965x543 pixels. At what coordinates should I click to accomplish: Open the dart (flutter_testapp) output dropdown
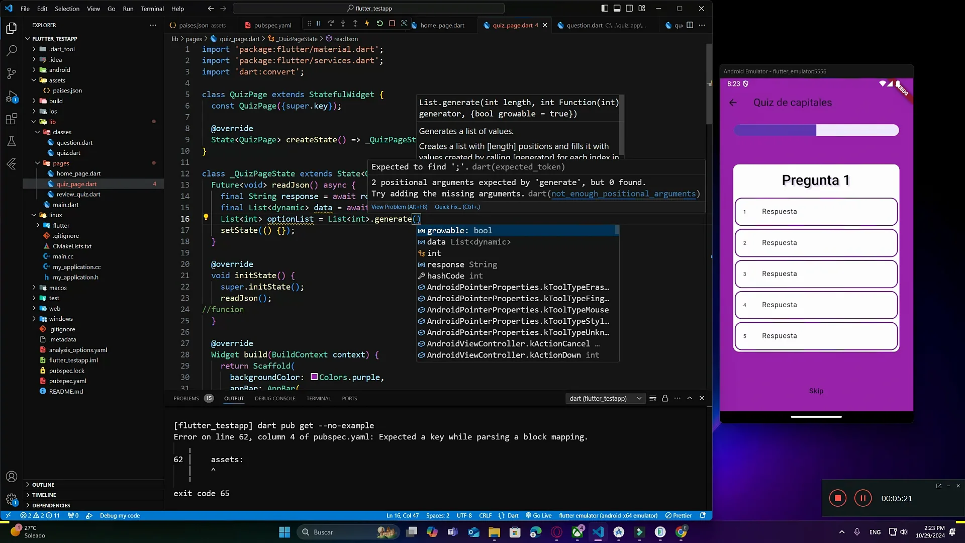(605, 398)
